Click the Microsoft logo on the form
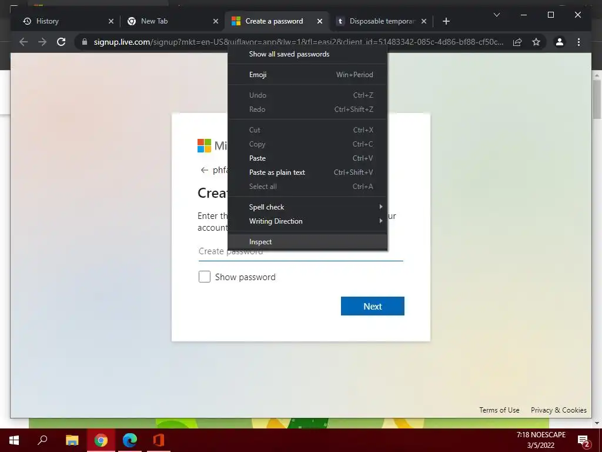602x452 pixels. [x=204, y=146]
